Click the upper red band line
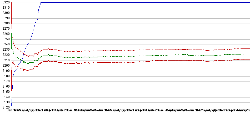 click(x=132, y=50)
